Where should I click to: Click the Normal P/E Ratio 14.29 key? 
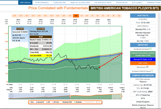(x=143, y=59)
